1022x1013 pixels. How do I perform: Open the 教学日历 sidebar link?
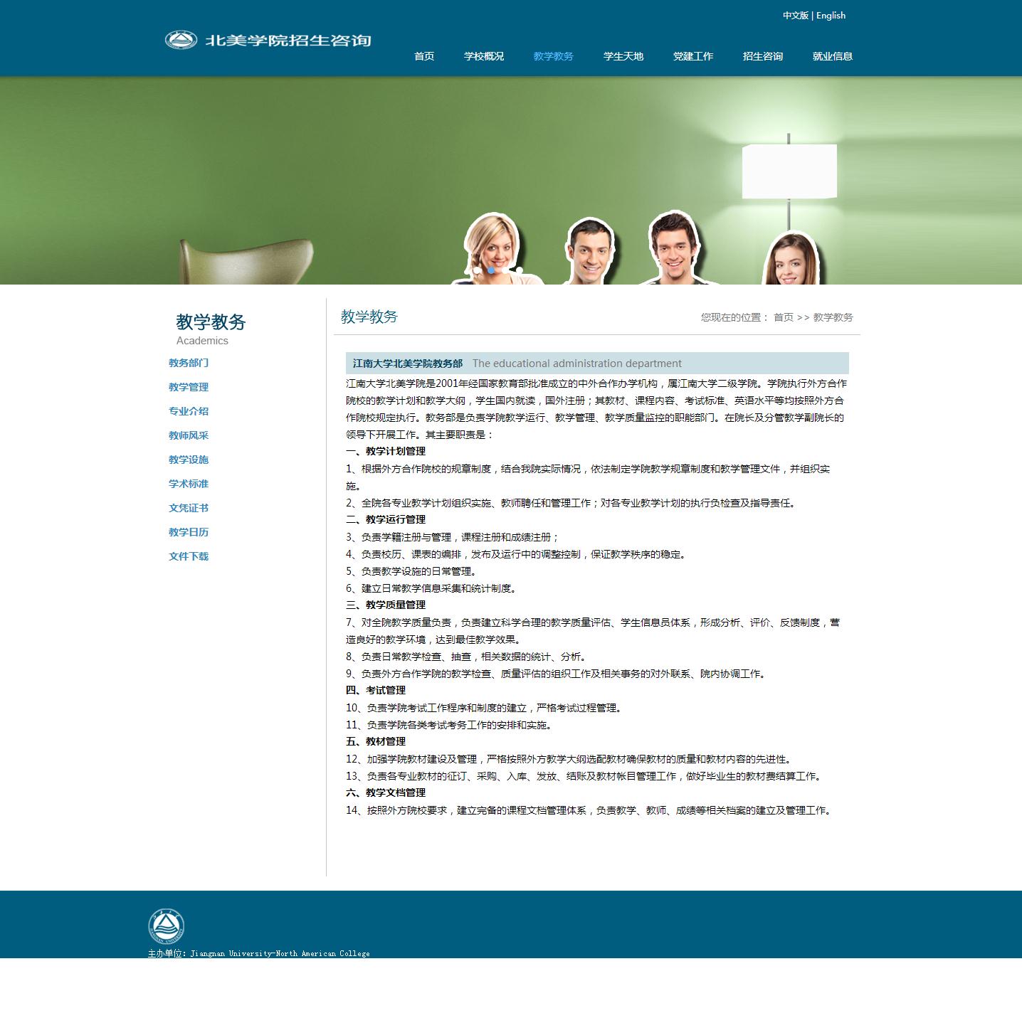click(189, 532)
